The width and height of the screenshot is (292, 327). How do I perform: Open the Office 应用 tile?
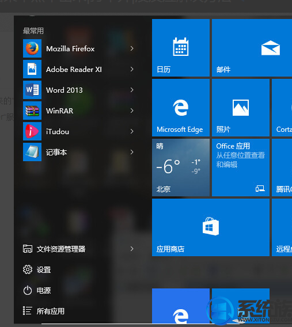tap(241, 168)
